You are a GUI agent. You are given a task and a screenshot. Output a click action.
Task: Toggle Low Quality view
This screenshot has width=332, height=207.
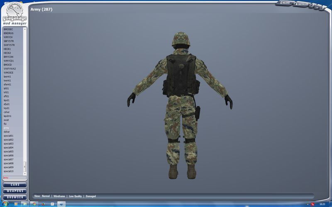[x=75, y=196]
